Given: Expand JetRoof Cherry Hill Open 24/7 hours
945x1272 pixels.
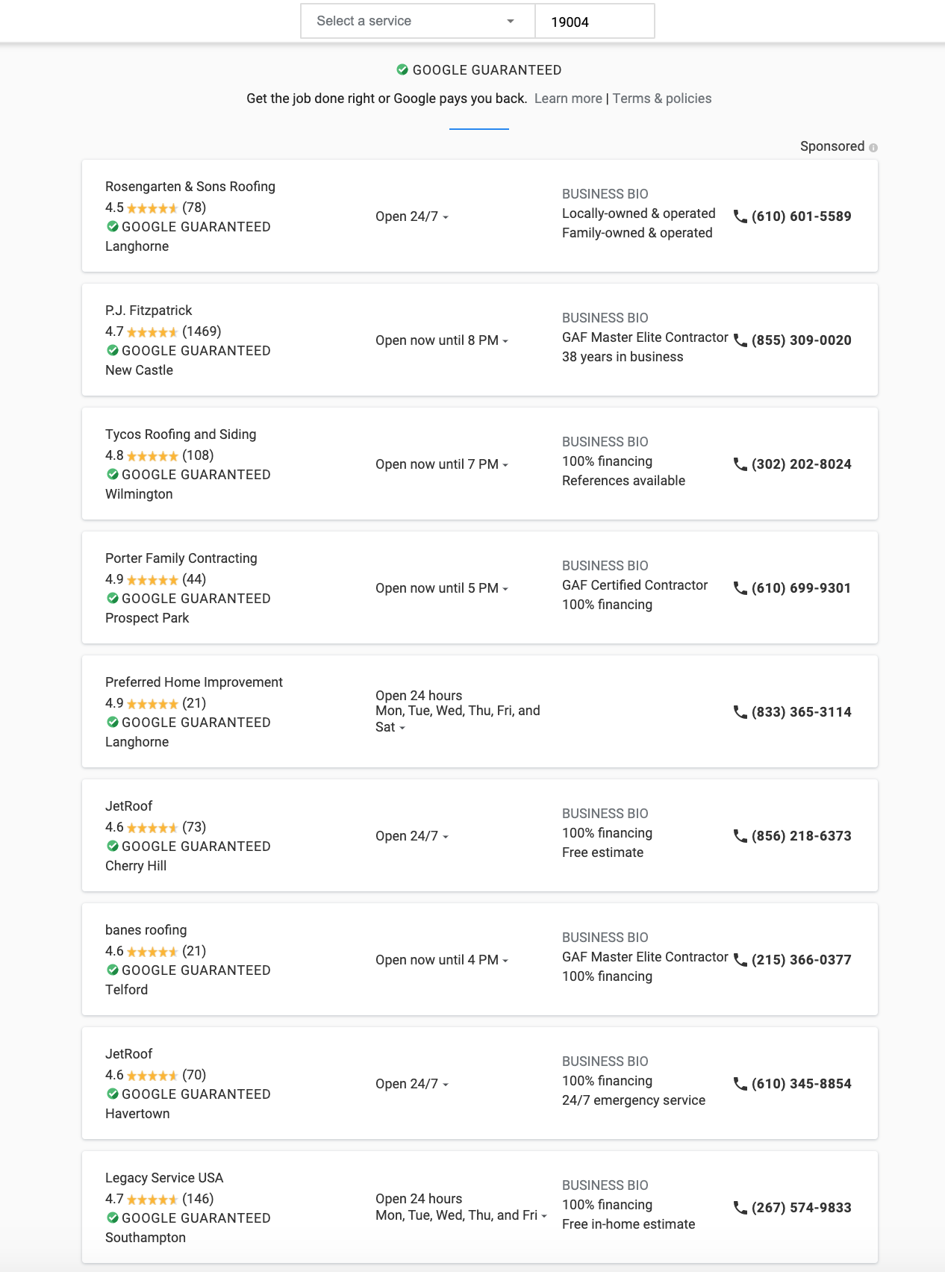Looking at the screenshot, I should pos(412,836).
